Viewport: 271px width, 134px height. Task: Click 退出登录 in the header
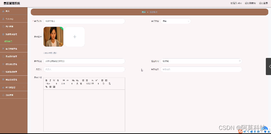[263, 3]
